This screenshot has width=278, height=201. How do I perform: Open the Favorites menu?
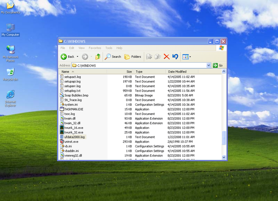click(95, 48)
